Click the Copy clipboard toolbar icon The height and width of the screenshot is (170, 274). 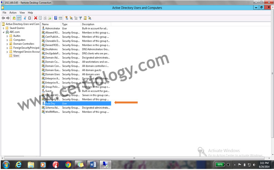[x=29, y=18]
